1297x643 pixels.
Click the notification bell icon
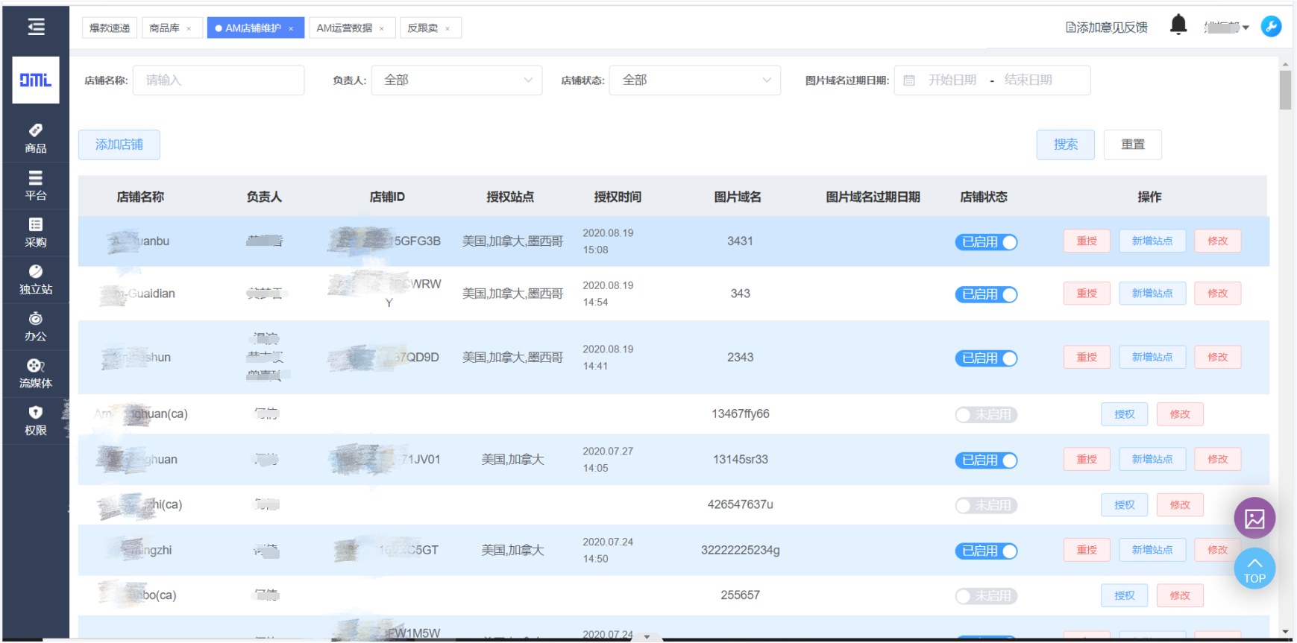1178,25
